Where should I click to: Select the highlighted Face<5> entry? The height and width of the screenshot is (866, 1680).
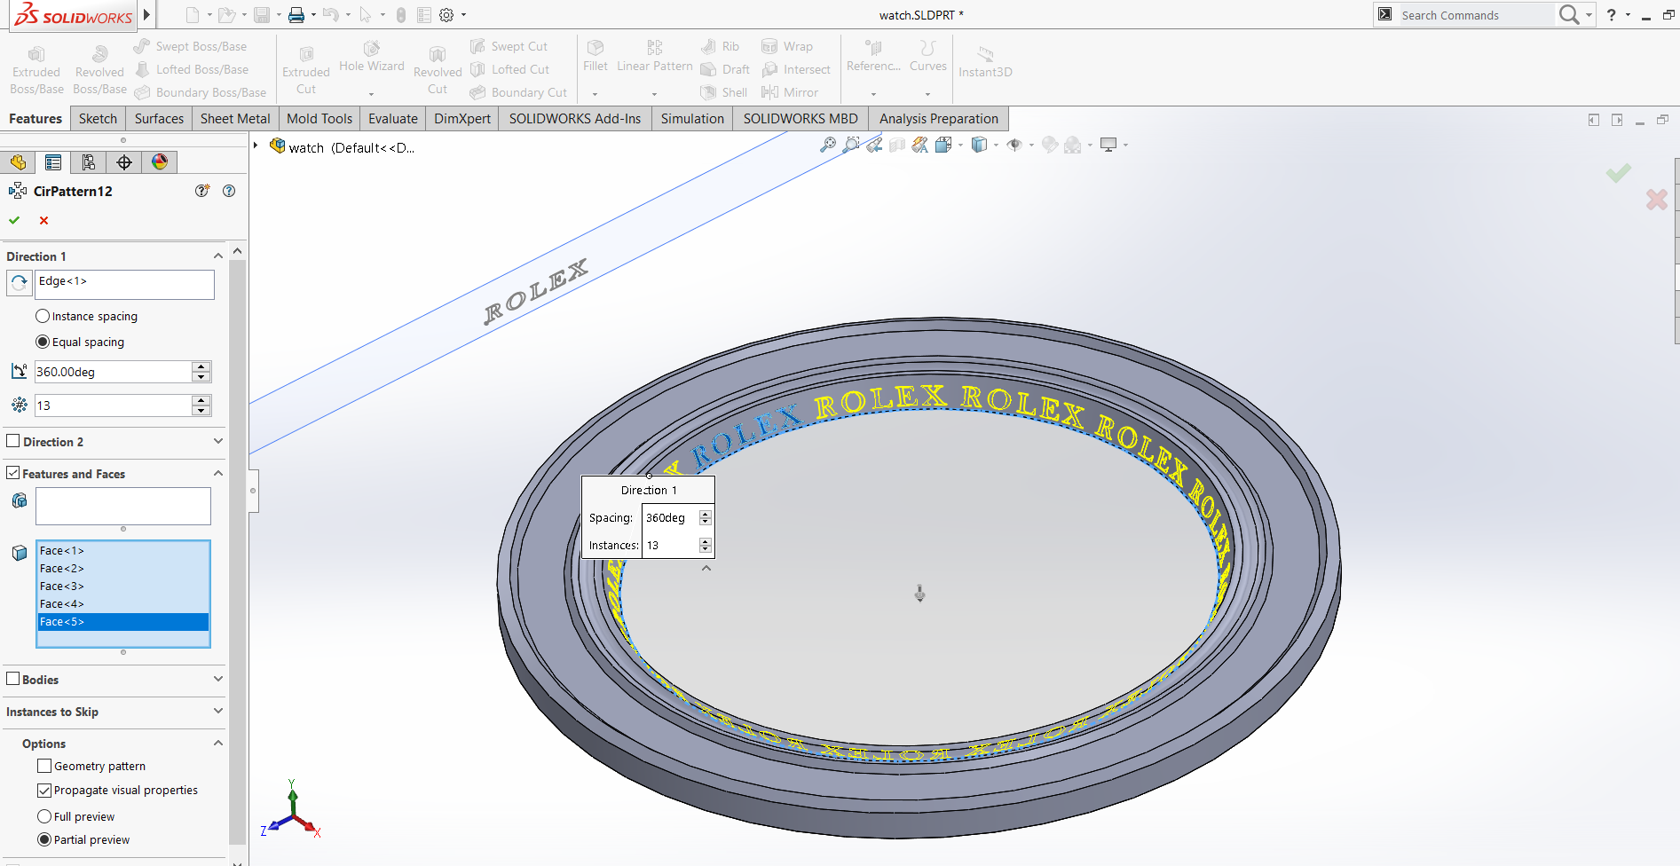point(122,622)
